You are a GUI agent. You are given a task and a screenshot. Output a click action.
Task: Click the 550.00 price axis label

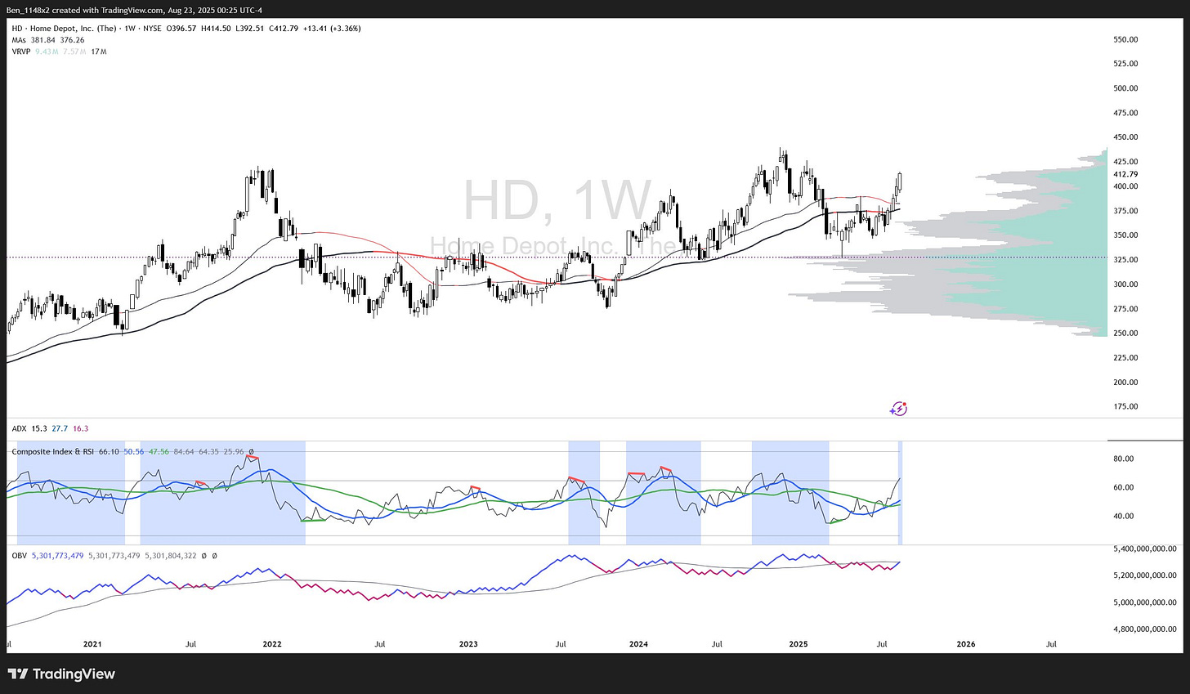pos(1125,39)
